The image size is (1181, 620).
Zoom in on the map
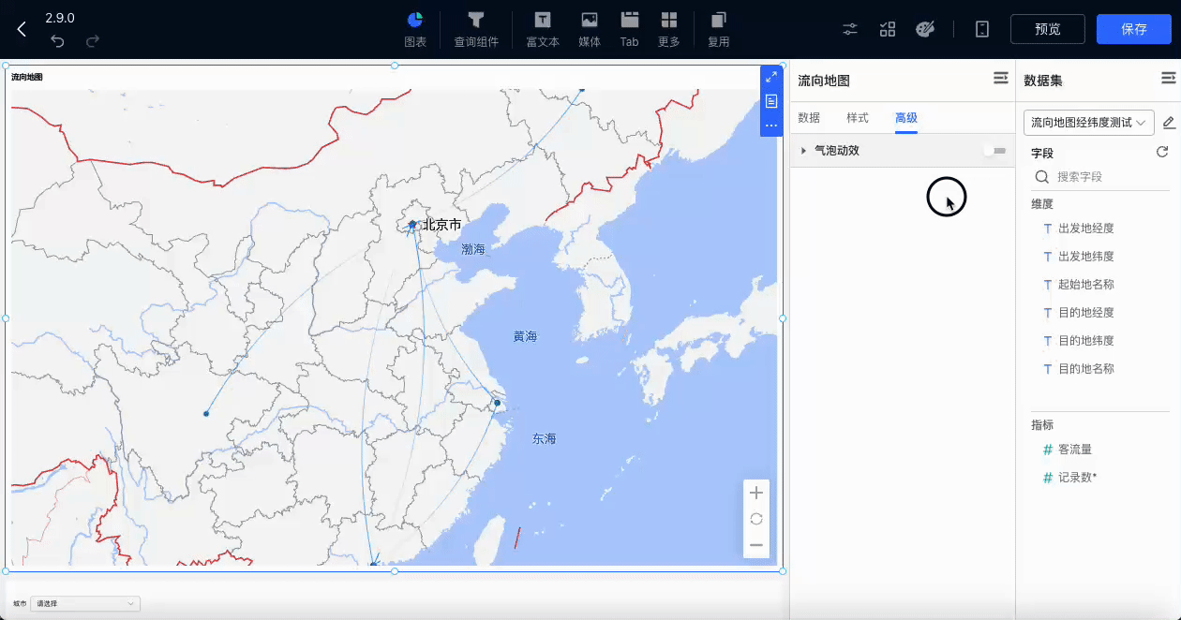756,493
